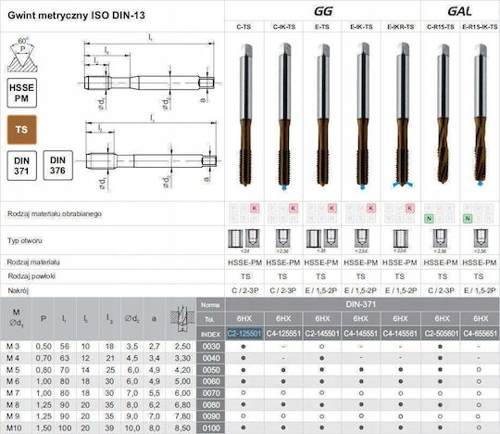
Task: Click the E-IKR-TS column header
Action: click(401, 27)
